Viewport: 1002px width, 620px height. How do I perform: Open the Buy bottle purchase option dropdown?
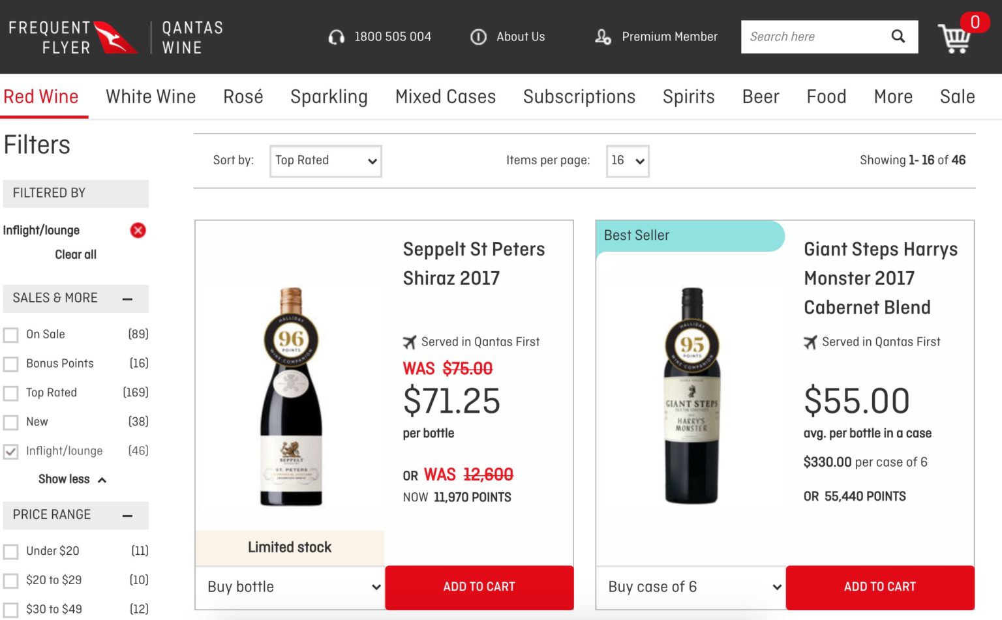[x=290, y=587]
